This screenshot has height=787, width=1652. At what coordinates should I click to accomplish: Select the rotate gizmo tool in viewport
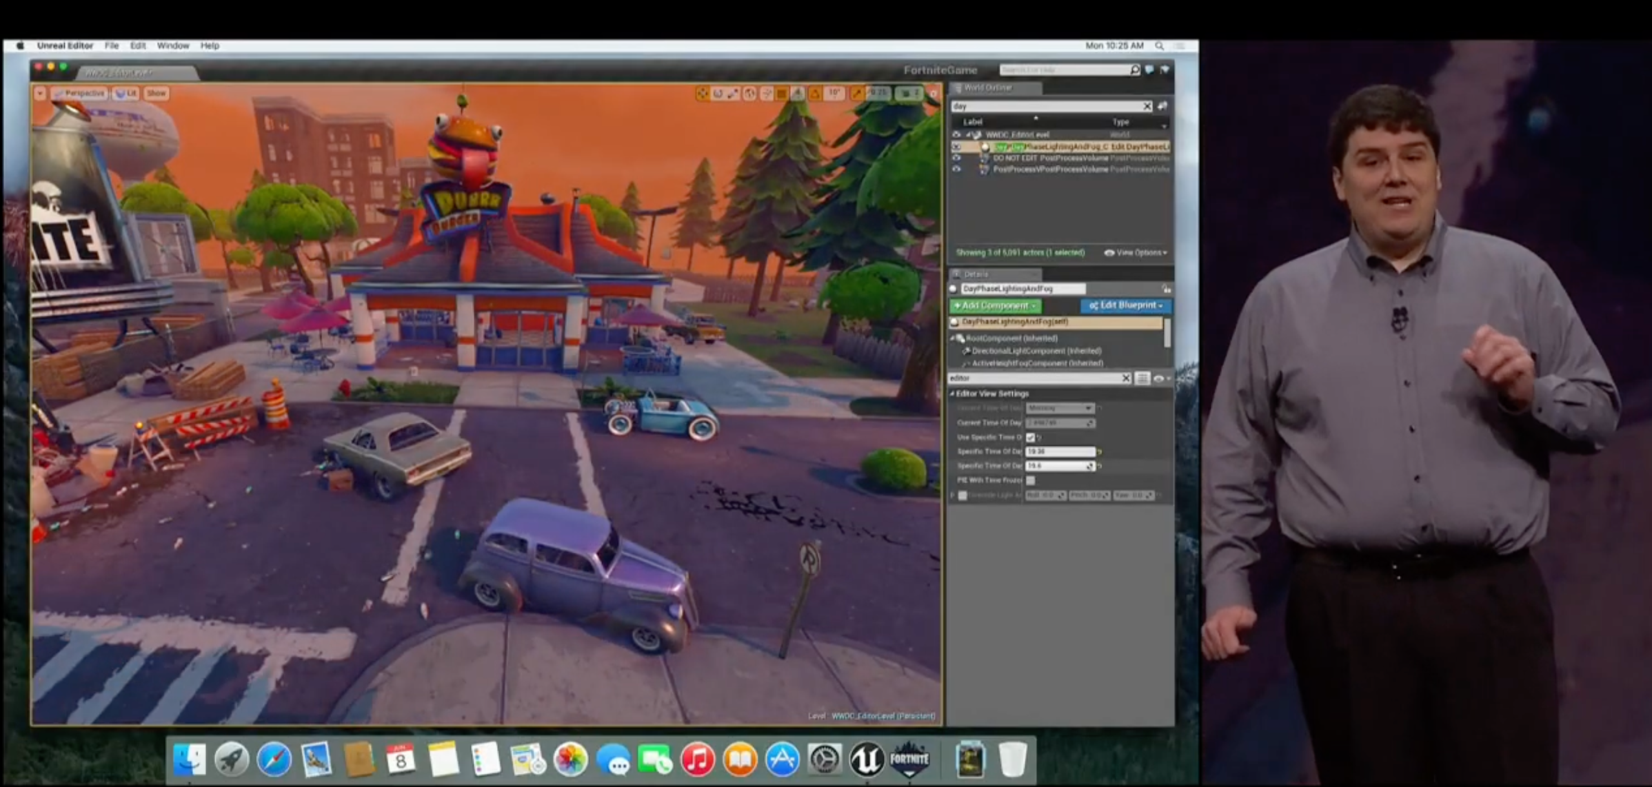718,93
